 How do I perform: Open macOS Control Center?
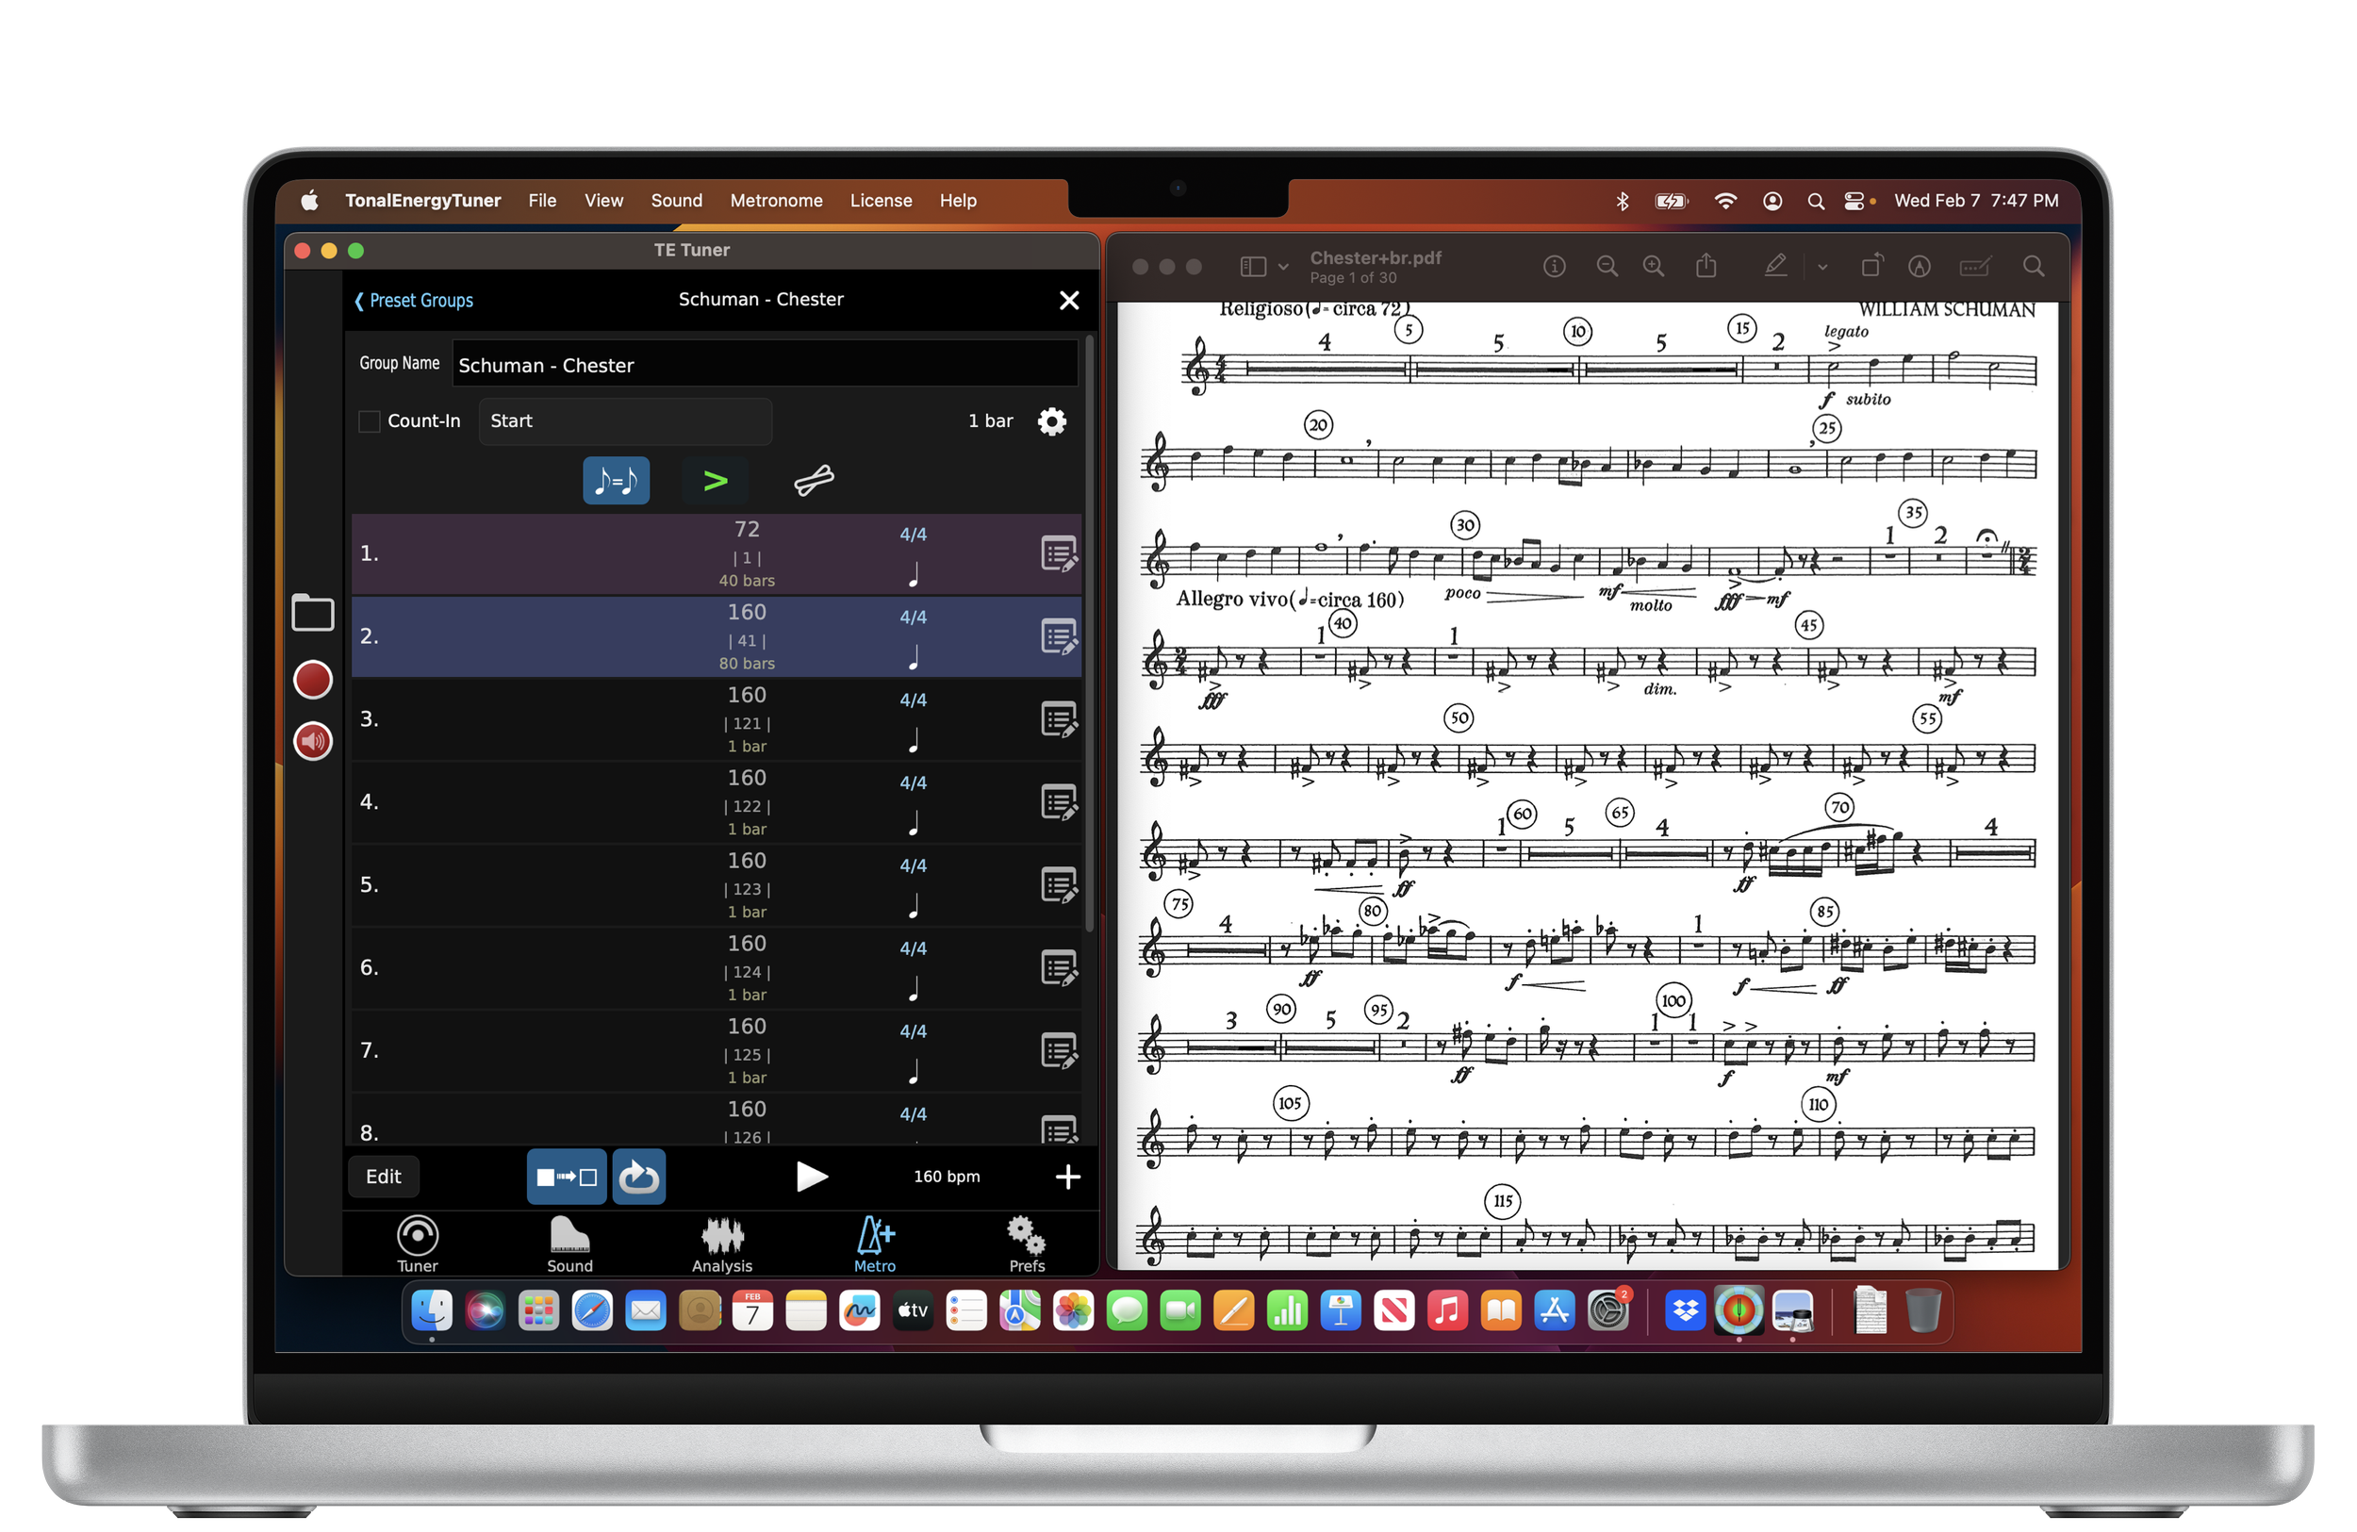click(1854, 201)
